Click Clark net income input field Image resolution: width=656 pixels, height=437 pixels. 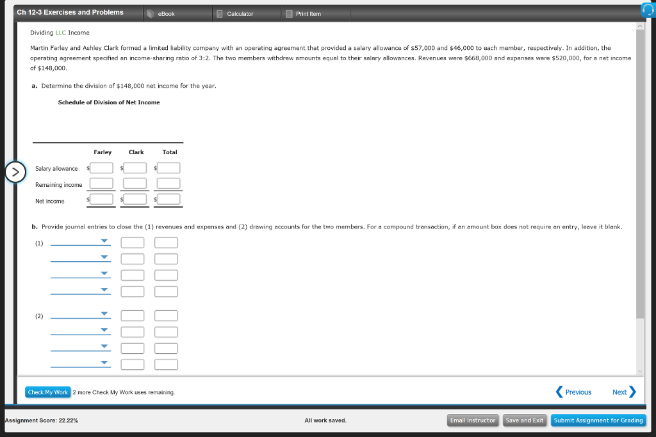[x=135, y=199]
